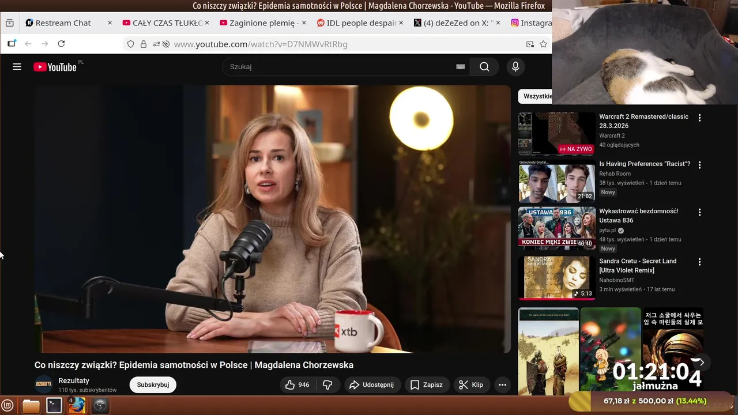Close the Restream Chat tab
The width and height of the screenshot is (738, 415).
pos(110,23)
